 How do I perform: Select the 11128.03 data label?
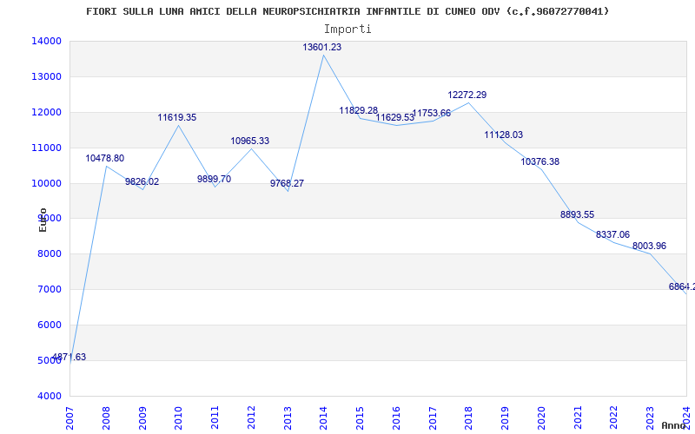click(503, 135)
